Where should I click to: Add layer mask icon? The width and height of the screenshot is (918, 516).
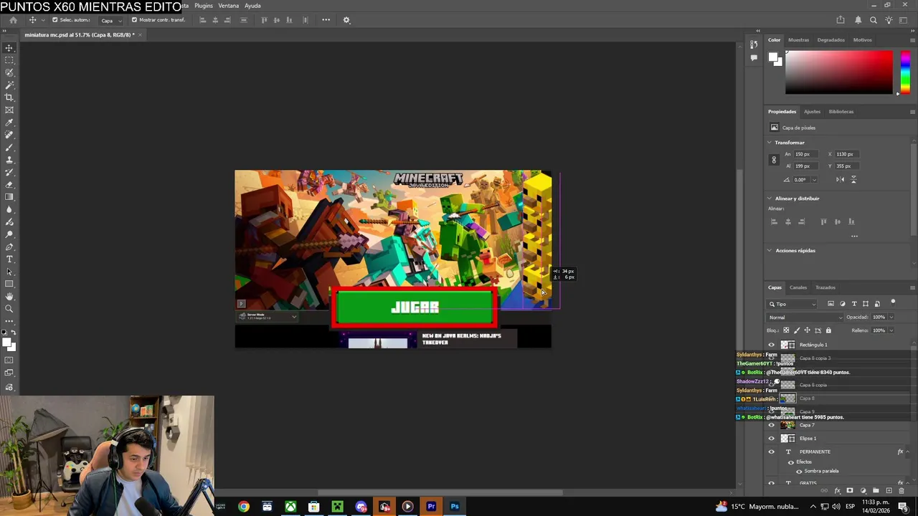click(850, 491)
